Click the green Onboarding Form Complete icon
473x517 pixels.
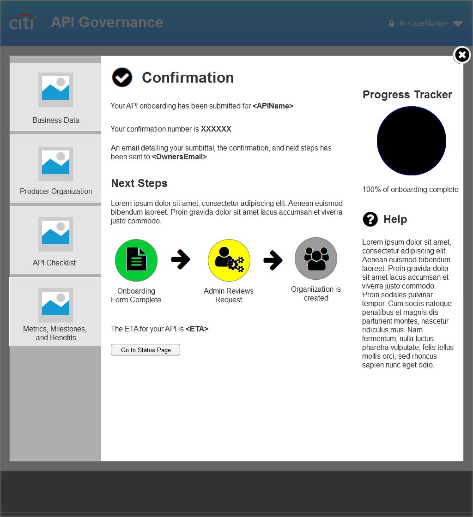[136, 260]
